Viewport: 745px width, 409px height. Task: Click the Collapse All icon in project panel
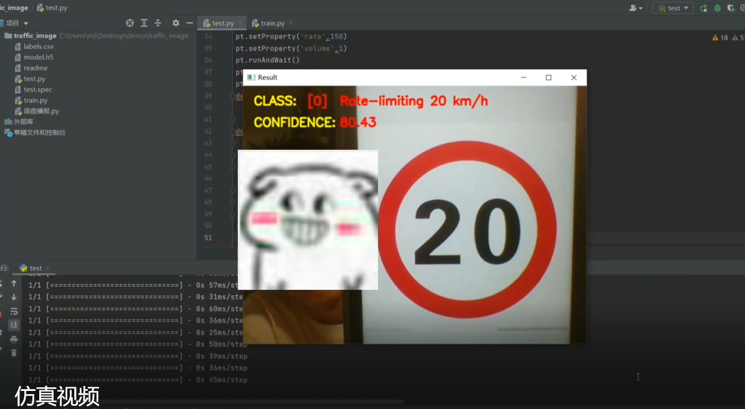pos(158,23)
